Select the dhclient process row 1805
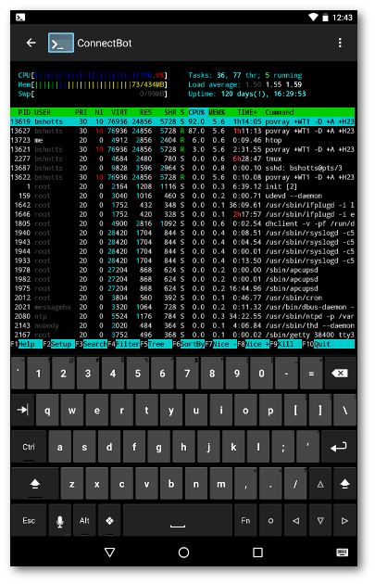Screen dimensions: 375x584 (182, 223)
